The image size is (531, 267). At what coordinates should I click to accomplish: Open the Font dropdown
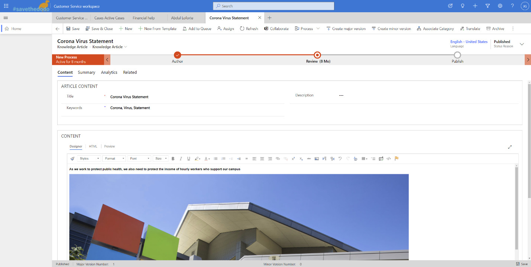[x=139, y=158]
